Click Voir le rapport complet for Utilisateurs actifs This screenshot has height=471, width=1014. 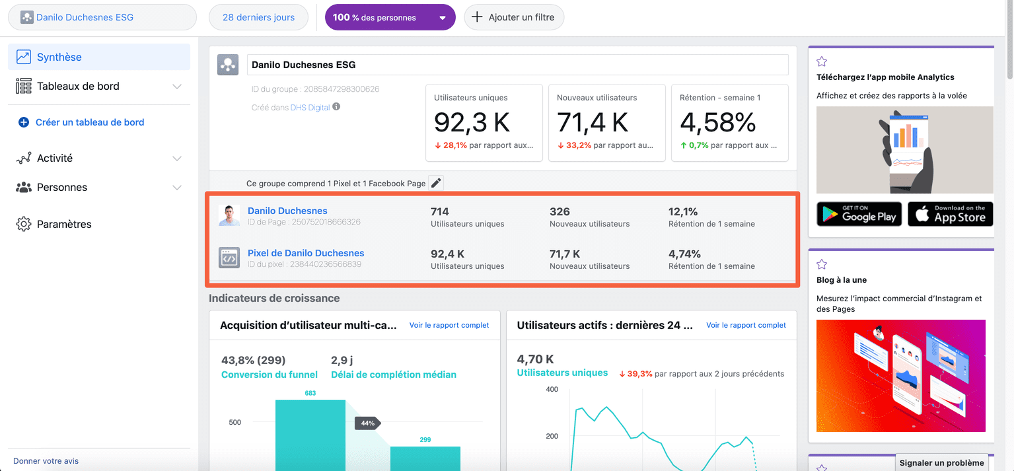(x=746, y=325)
